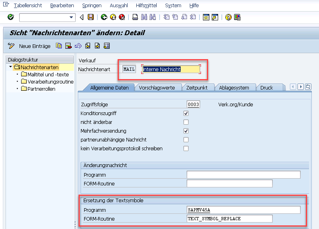This screenshot has width=319, height=229.
Task: Select Mailtitel und -texte tree folder
Action: (45, 74)
